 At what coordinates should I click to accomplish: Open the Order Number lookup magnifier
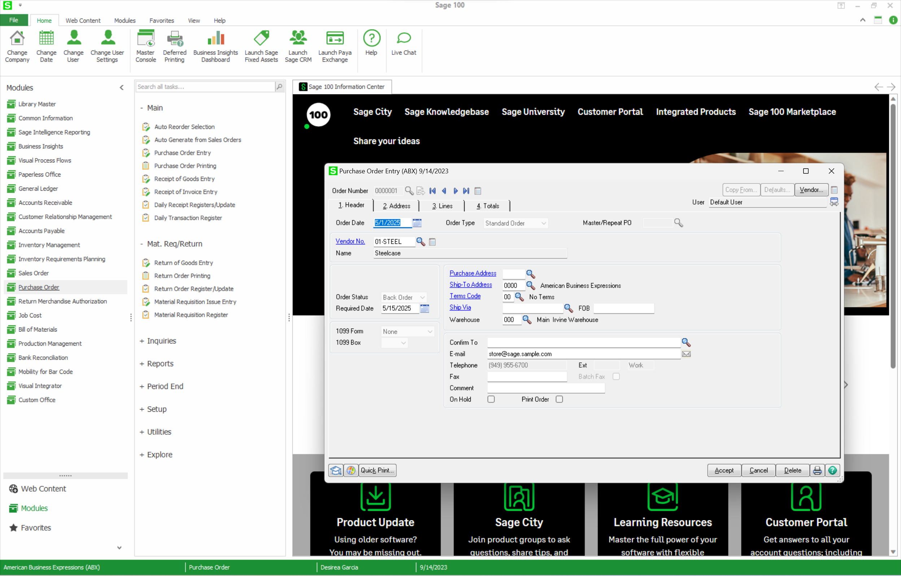(x=409, y=191)
